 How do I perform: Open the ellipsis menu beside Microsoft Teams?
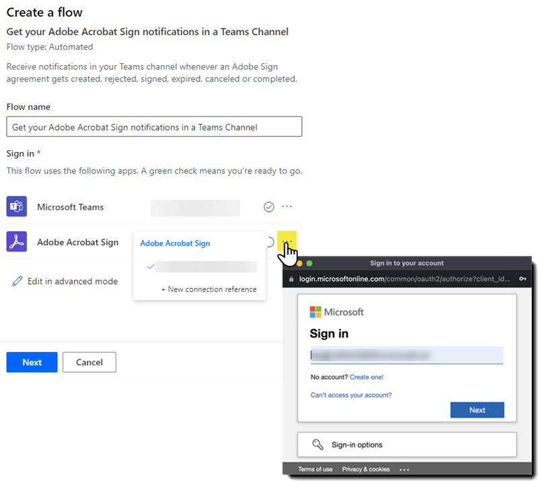coord(287,207)
